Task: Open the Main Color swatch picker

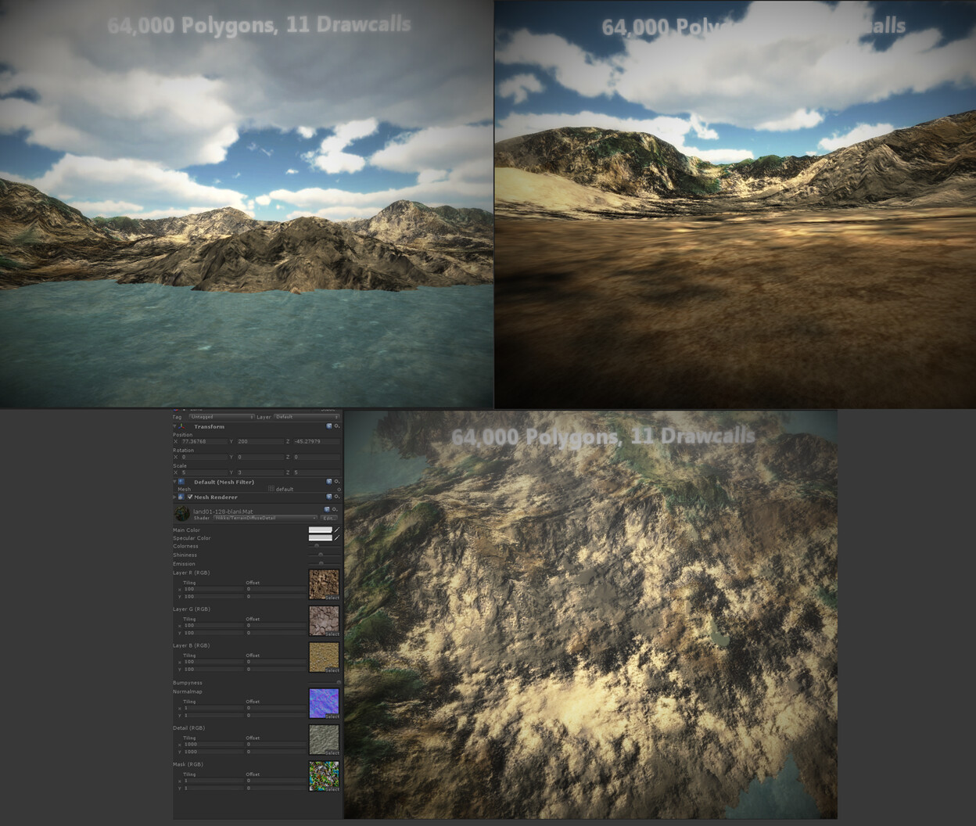Action: (x=321, y=530)
